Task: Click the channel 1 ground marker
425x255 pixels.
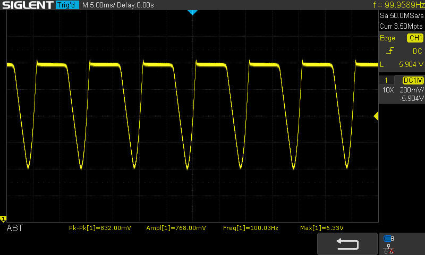Action: (3, 219)
